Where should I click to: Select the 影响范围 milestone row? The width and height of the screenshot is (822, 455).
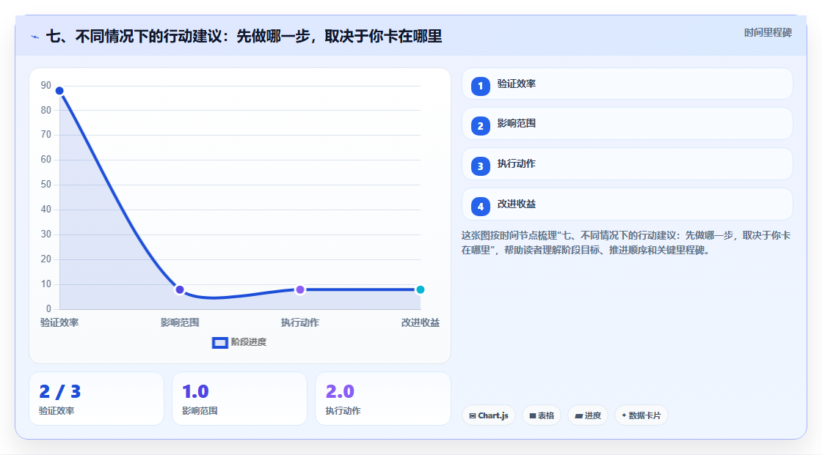pyautogui.click(x=627, y=124)
